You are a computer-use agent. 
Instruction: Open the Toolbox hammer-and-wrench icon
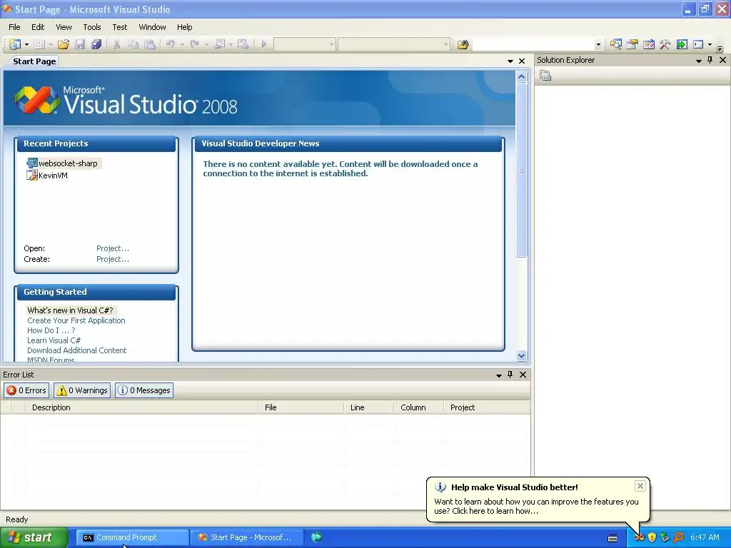(x=665, y=44)
